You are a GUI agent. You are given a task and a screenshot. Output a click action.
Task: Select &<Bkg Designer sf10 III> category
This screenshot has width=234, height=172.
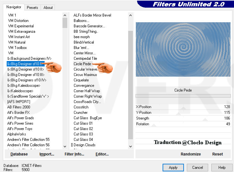point(26,75)
